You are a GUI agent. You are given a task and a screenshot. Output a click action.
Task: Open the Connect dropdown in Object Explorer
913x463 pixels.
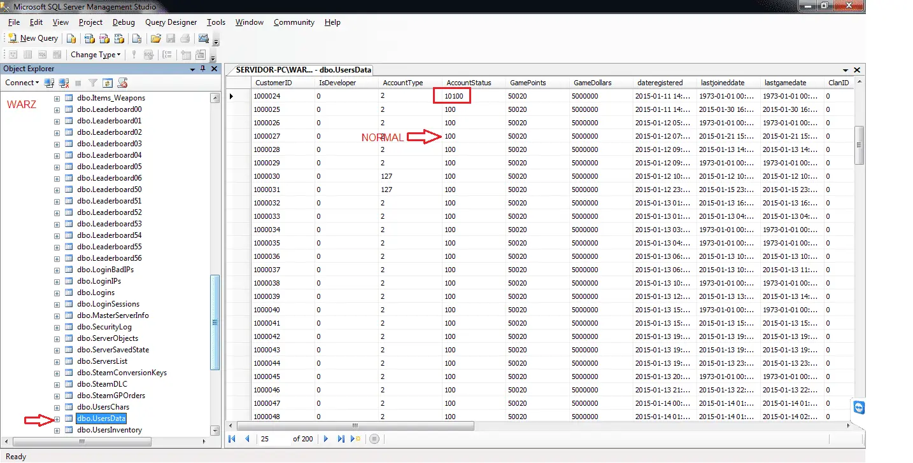point(22,83)
